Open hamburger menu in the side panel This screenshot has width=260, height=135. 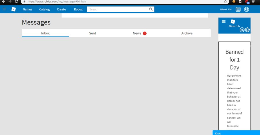click(224, 21)
